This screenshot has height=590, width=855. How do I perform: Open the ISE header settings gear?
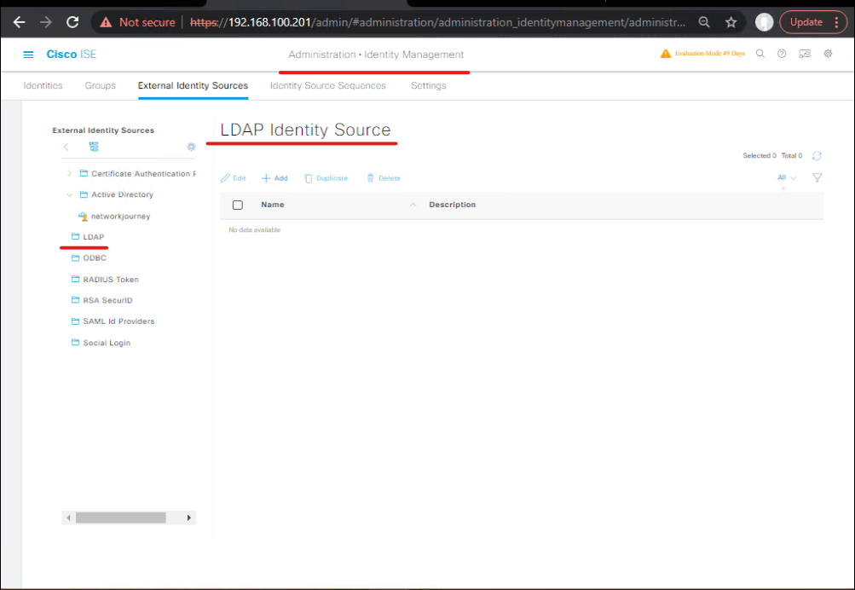828,54
